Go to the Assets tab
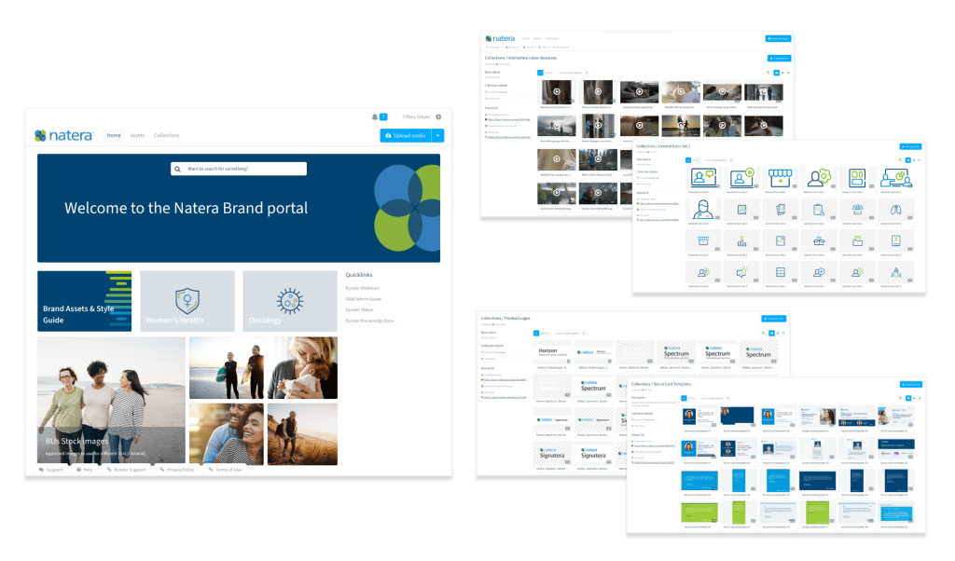This screenshot has width=955, height=561. point(137,135)
